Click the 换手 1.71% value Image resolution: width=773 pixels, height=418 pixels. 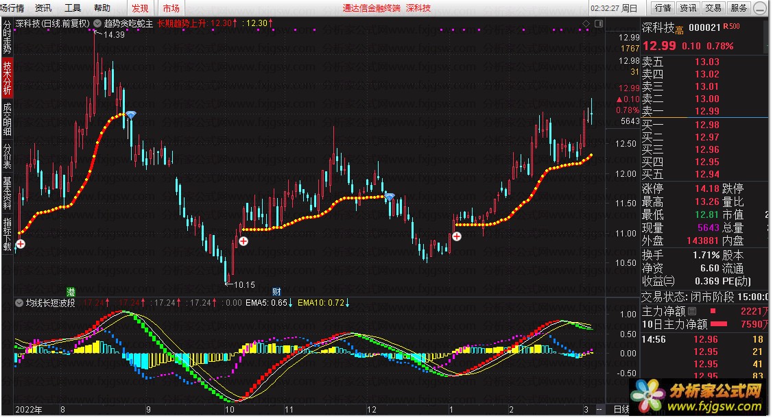[x=706, y=256]
